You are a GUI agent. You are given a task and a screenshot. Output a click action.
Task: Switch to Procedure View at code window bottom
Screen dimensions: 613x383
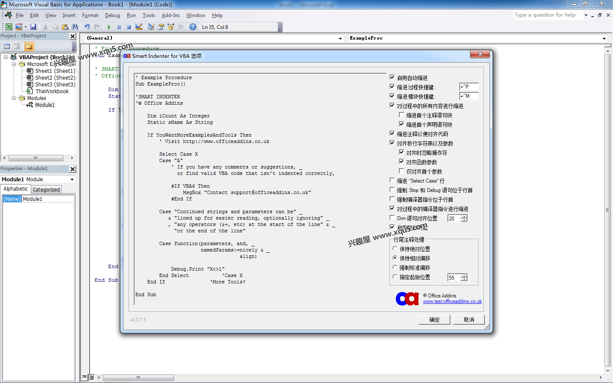click(84, 377)
